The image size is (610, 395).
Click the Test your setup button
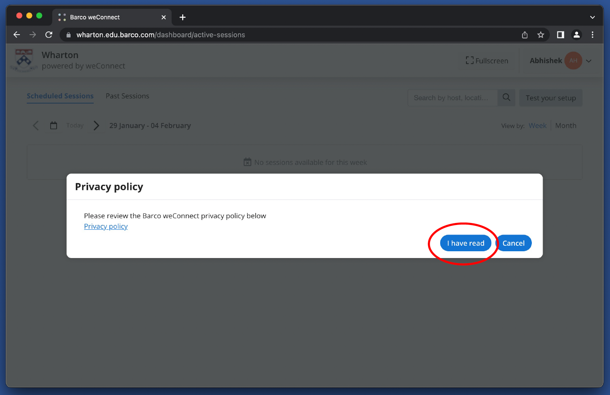pos(551,98)
